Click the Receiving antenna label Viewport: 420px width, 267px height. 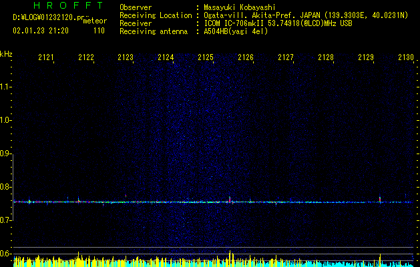point(154,31)
